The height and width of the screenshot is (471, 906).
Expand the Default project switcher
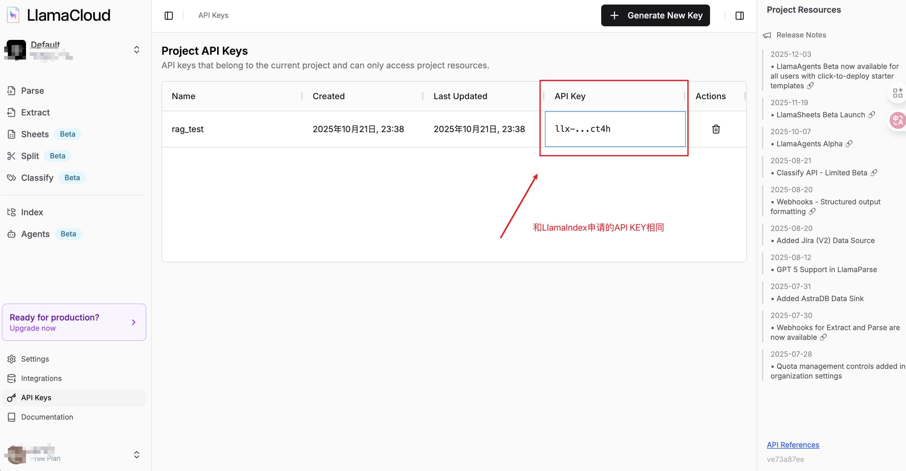pos(74,50)
